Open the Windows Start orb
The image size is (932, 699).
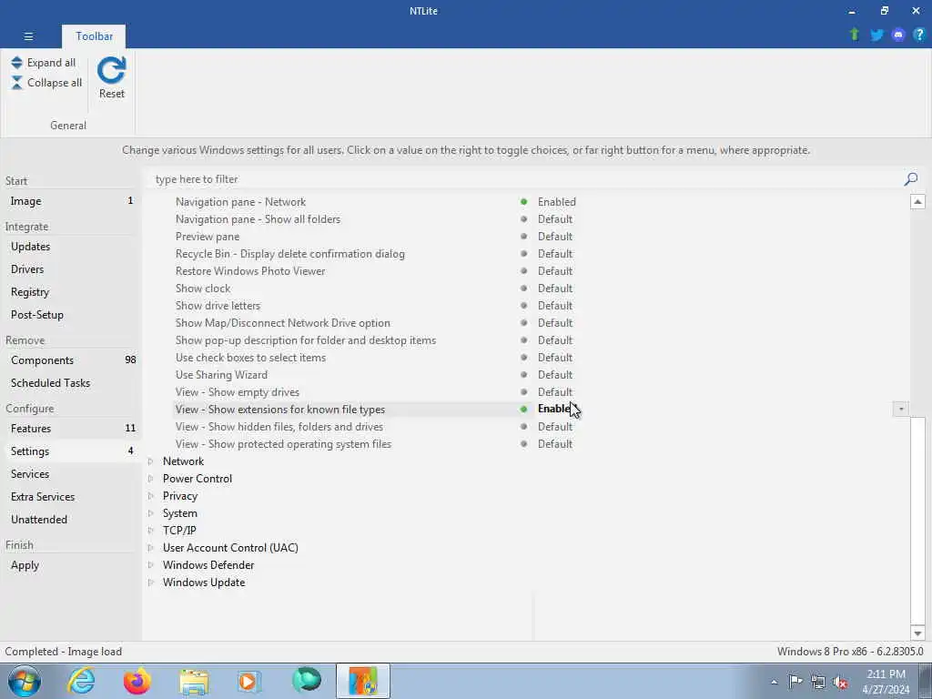25,681
